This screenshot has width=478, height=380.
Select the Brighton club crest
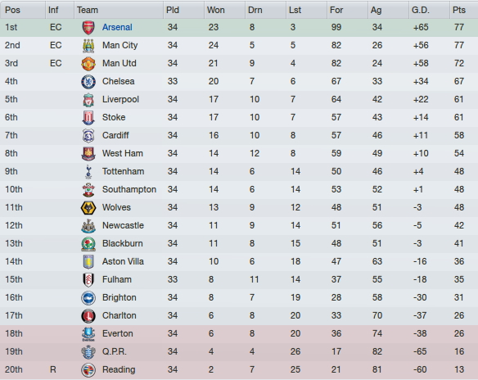pos(88,297)
